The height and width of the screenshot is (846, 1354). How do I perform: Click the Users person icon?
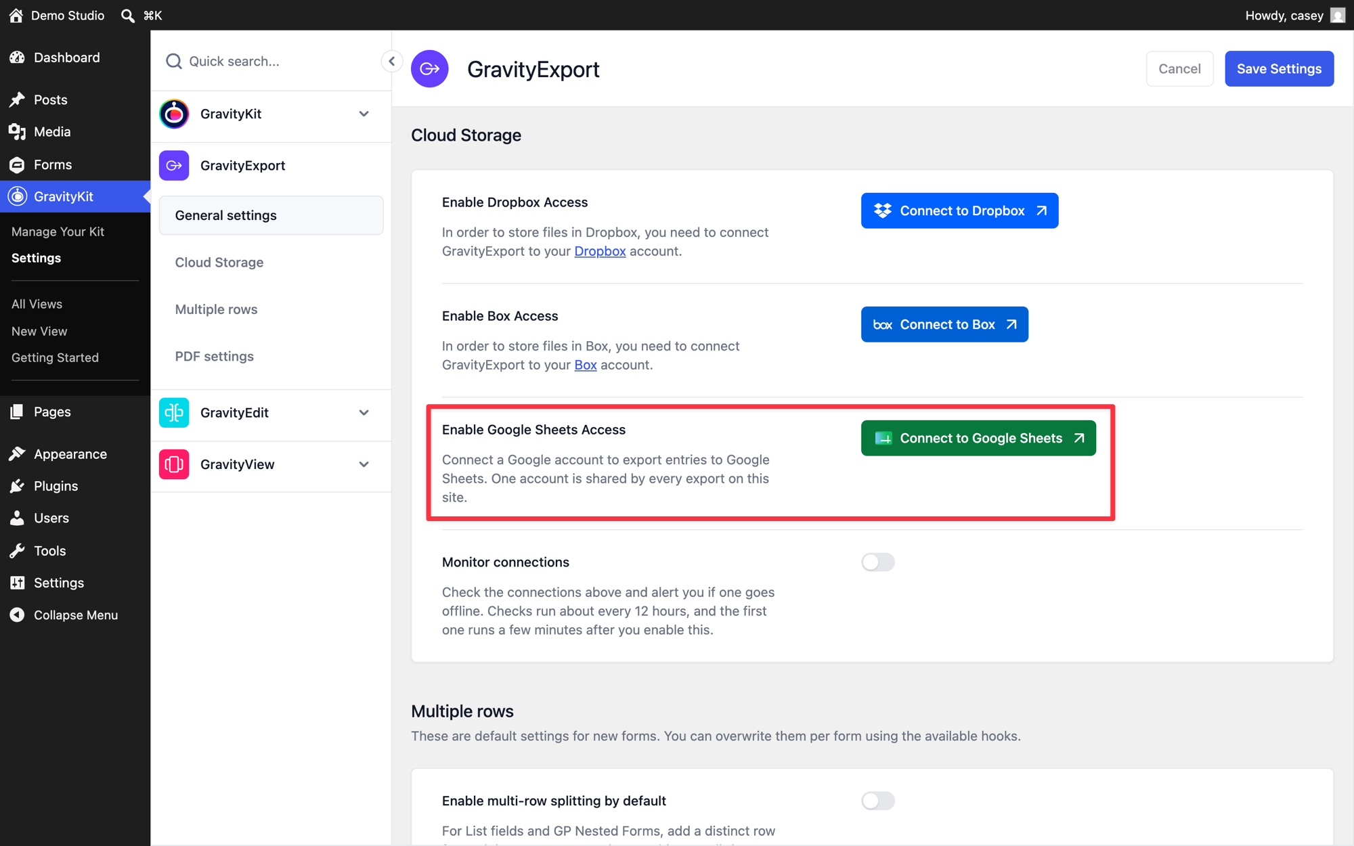(17, 518)
